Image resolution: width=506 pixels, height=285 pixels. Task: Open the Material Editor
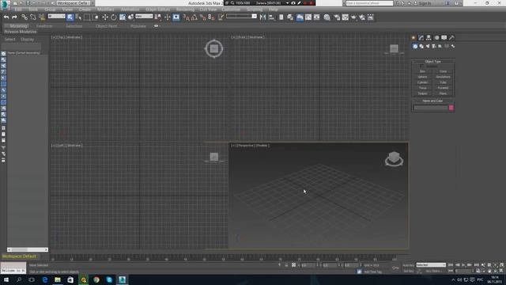[x=327, y=17]
